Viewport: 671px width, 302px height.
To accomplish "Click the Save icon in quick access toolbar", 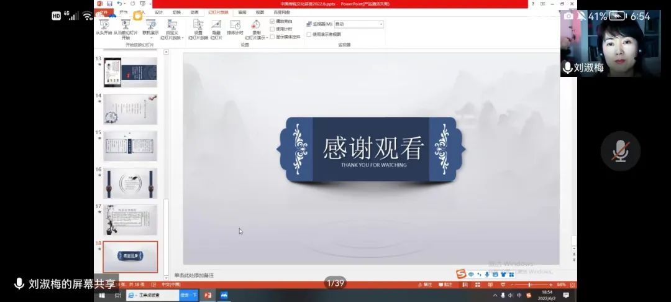I will pyautogui.click(x=110, y=4).
